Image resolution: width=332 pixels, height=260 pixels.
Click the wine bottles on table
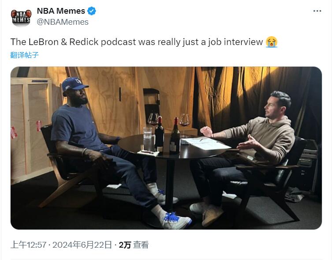(167, 136)
